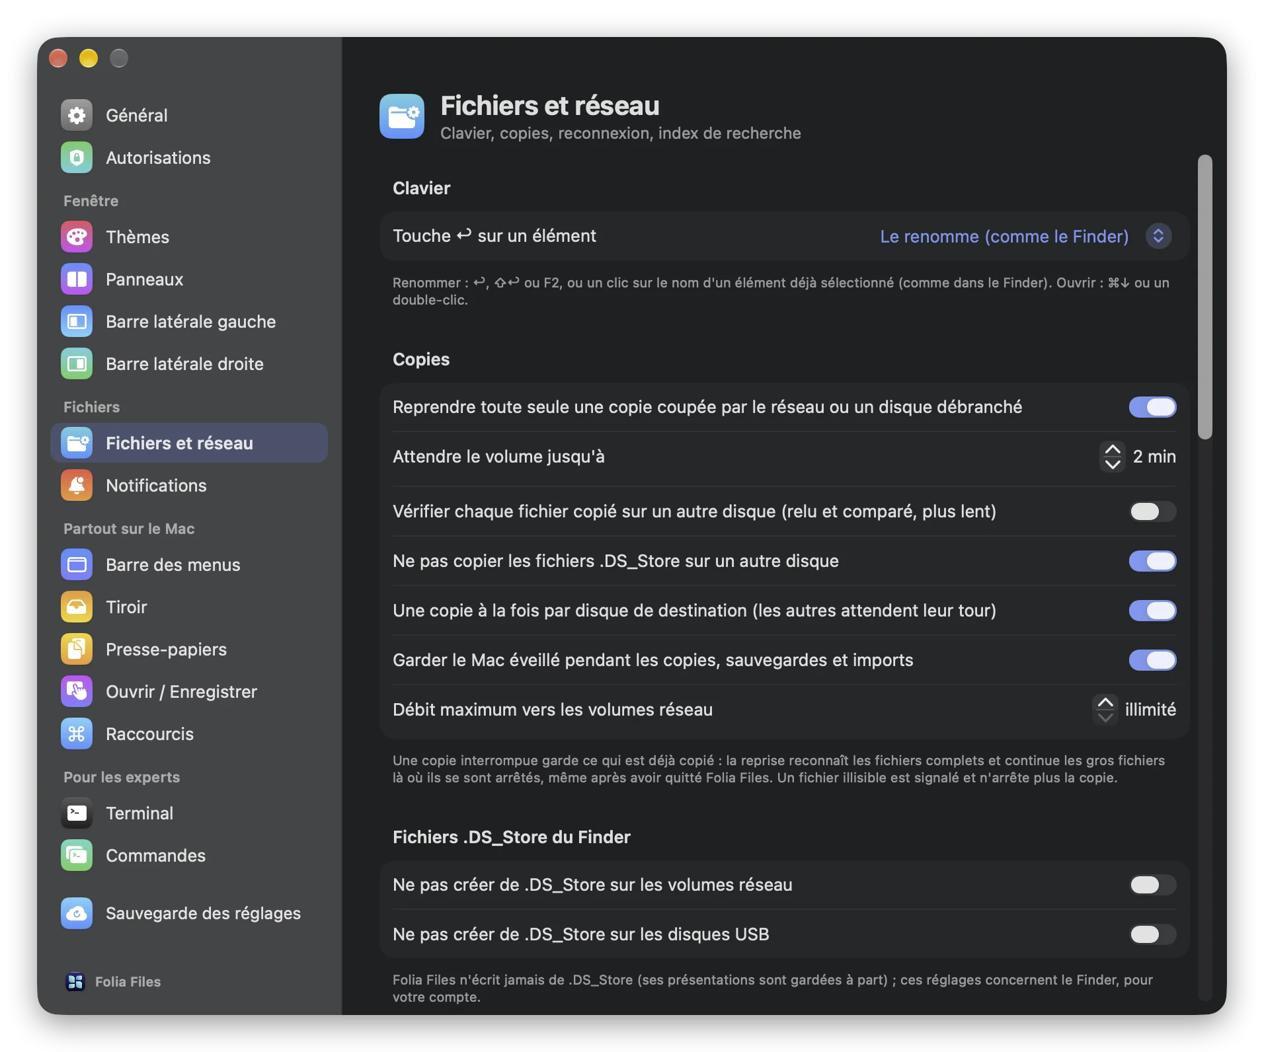This screenshot has height=1052, width=1264.
Task: Increase the Attendre le volume wait time
Action: (x=1113, y=449)
